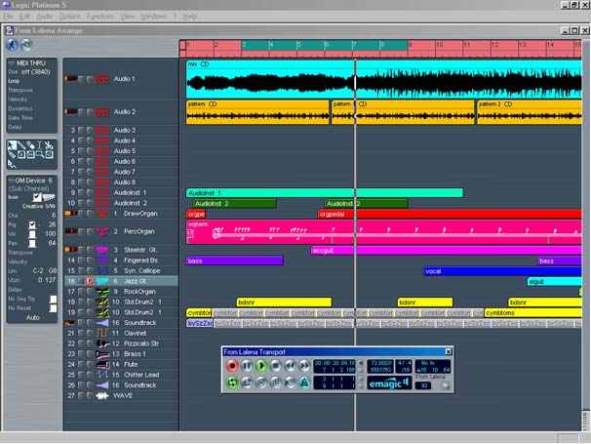
Task: Click the Link icon beside the Catch icon
Action: pyautogui.click(x=26, y=45)
